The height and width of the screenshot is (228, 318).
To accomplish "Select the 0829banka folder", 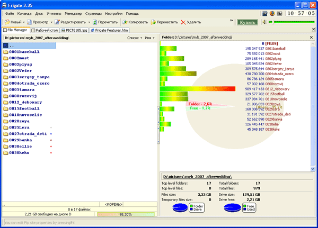I will click(17, 140).
